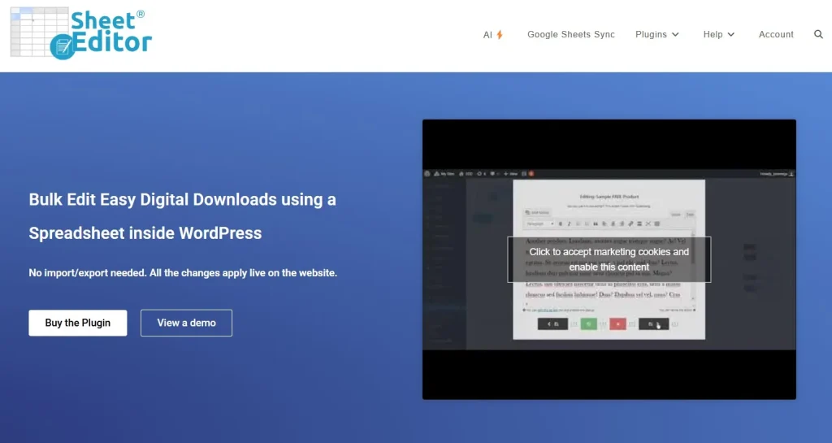Expand the Help dropdown chevron
832x443 pixels.
731,34
